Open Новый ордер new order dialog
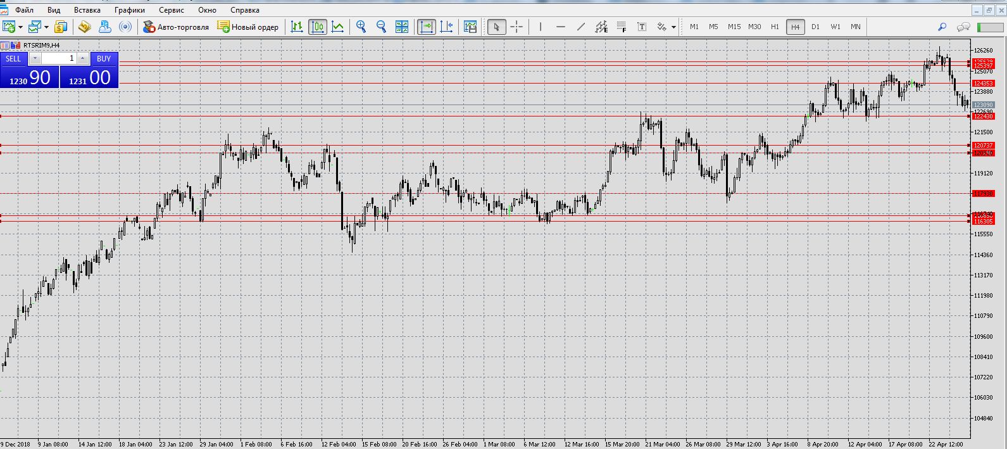 click(x=247, y=27)
